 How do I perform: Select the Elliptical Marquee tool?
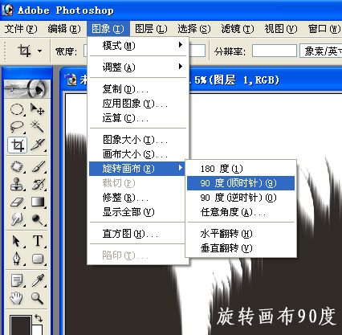17,109
